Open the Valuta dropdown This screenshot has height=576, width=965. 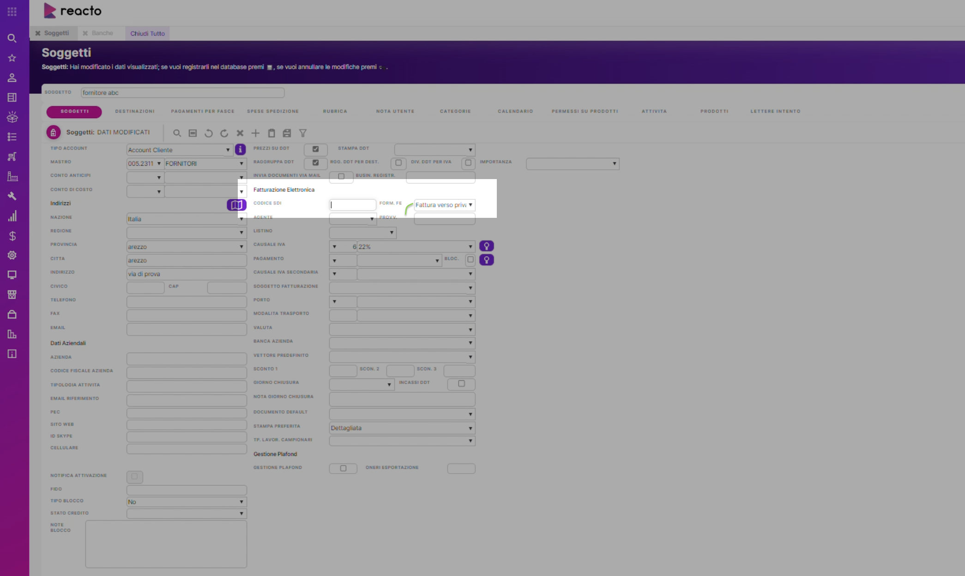click(x=402, y=330)
